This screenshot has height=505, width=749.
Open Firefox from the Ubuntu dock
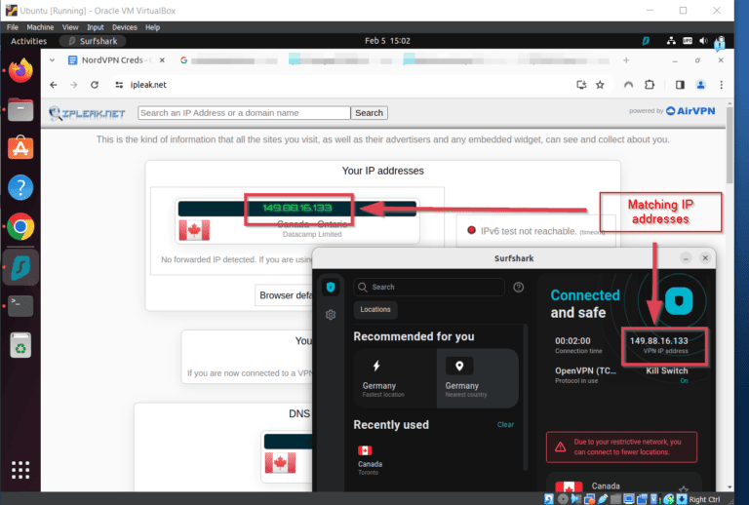pyautogui.click(x=20, y=70)
